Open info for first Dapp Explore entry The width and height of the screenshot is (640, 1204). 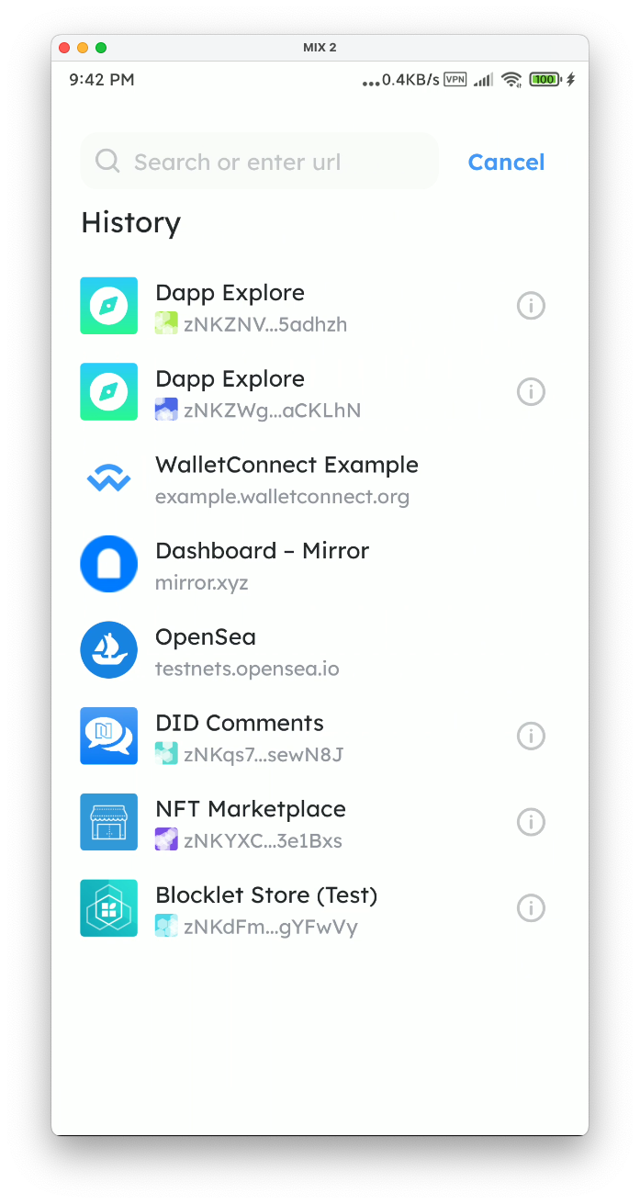tap(531, 306)
